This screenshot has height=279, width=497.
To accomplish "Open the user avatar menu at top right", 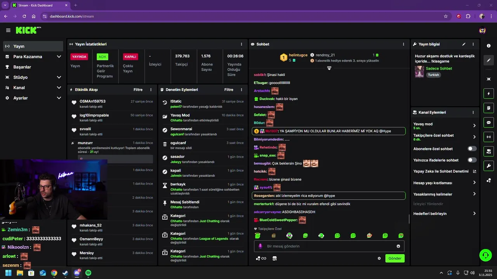I will click(482, 30).
